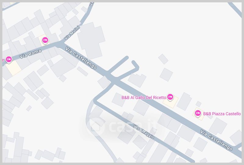The width and height of the screenshot is (244, 165).
Task: Click the Via I Maggio street label
Action: 144,132
